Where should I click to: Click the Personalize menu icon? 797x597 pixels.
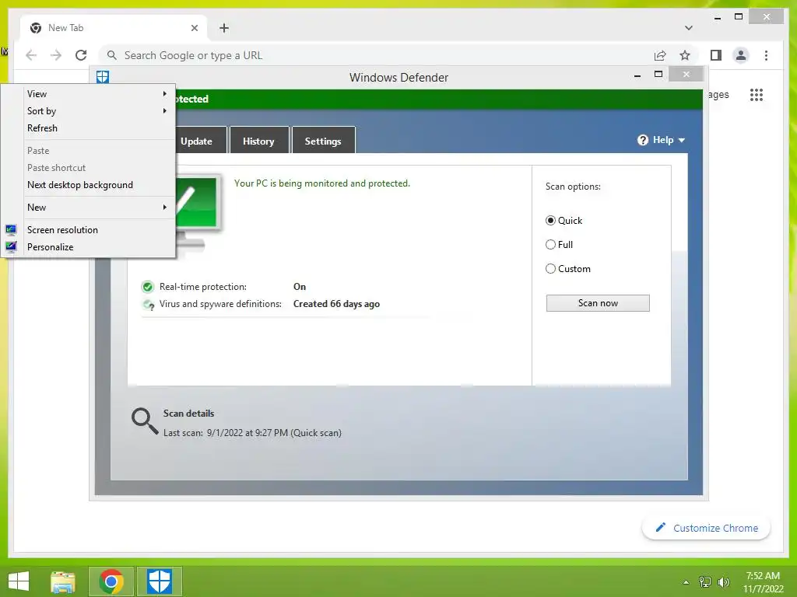(x=11, y=246)
